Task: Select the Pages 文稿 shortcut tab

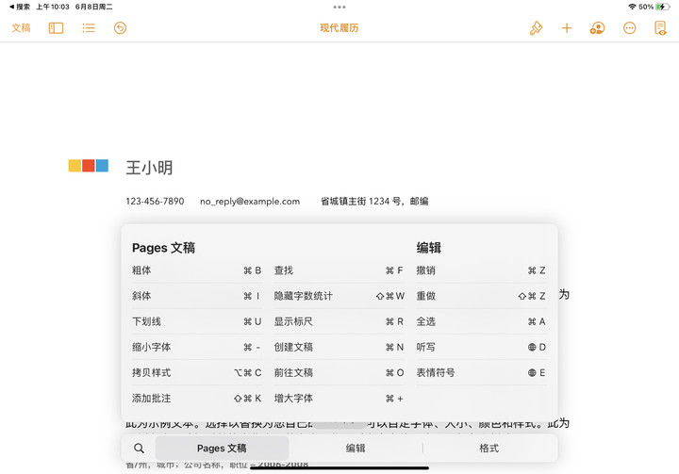Action: pos(222,449)
